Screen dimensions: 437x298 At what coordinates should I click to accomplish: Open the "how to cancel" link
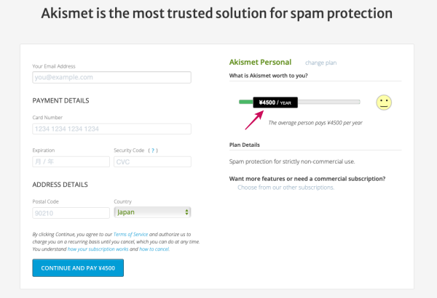tap(154, 249)
